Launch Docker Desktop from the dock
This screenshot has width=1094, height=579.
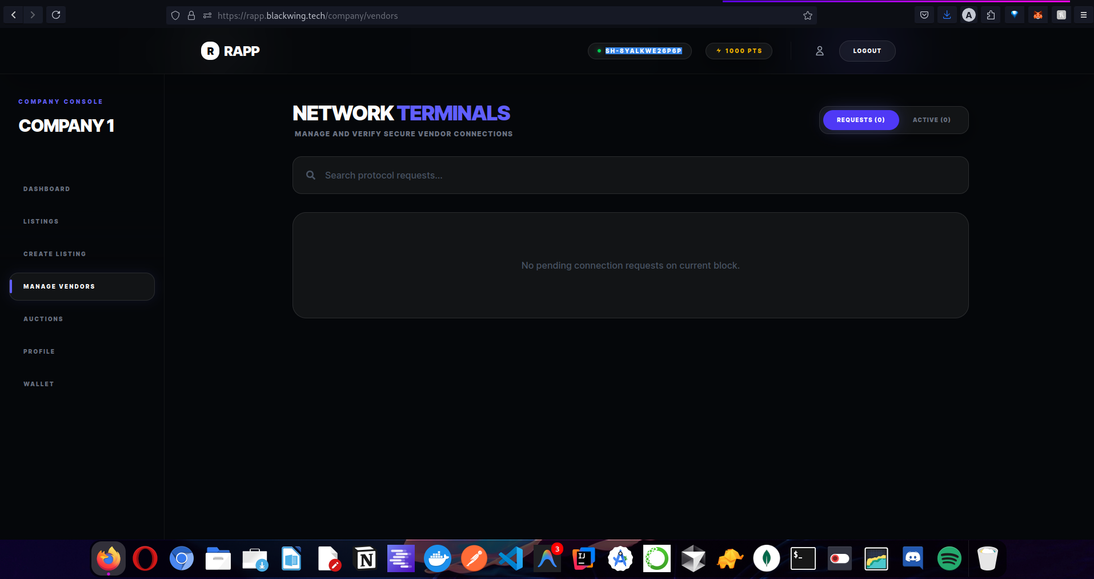[438, 558]
